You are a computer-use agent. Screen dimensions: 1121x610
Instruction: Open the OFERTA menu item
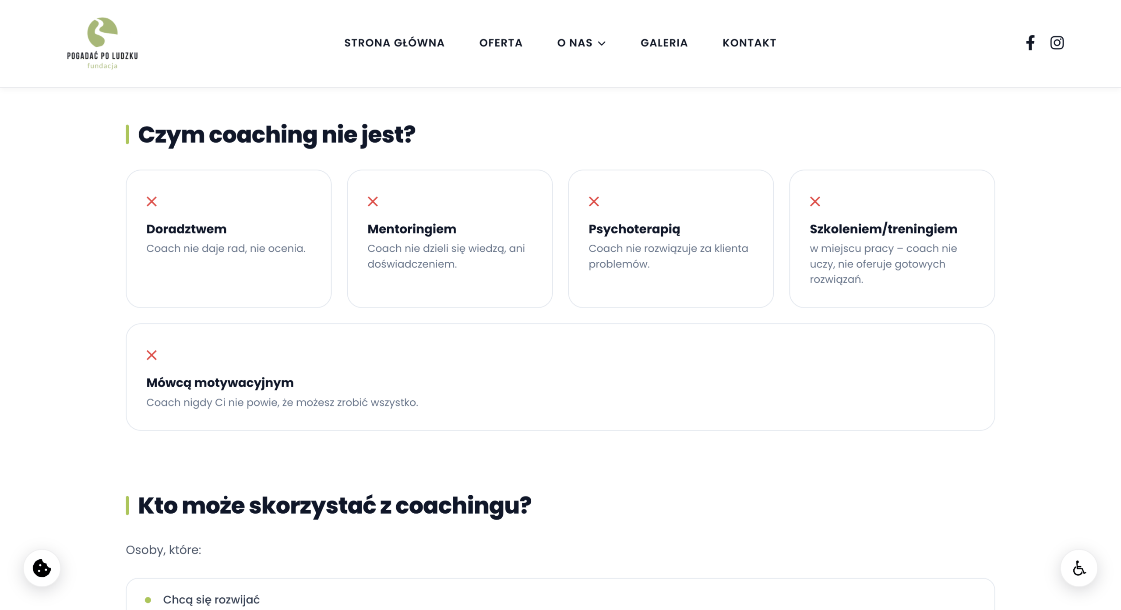pos(501,43)
